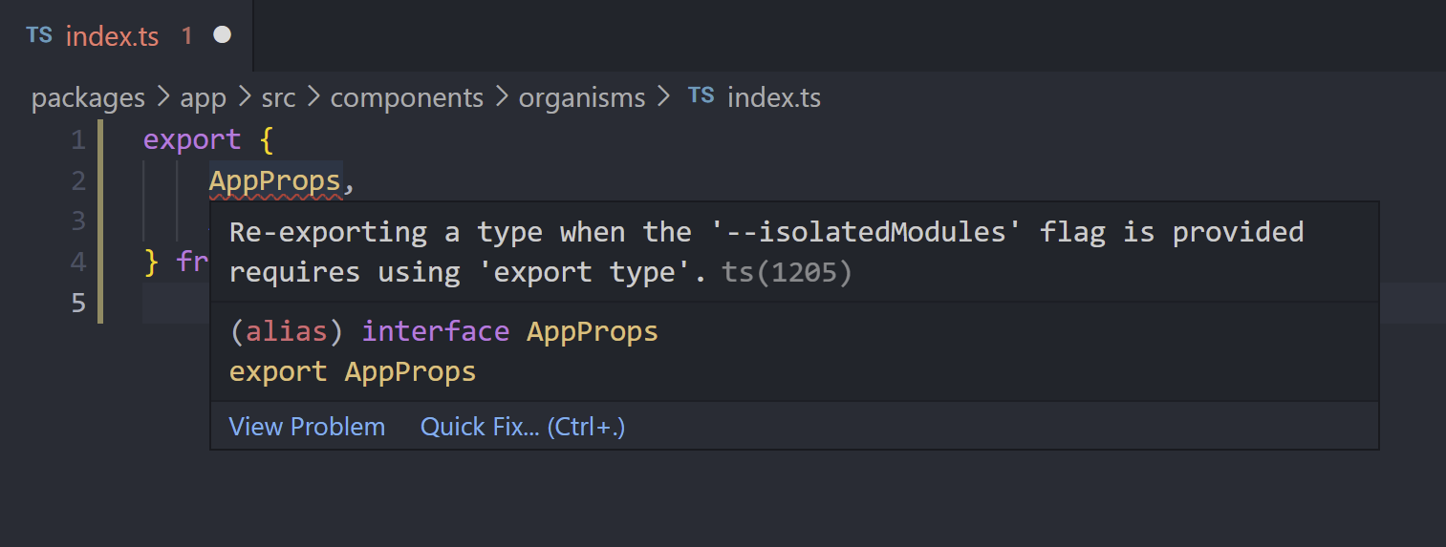The image size is (1446, 547).
Task: Click the View Problem link
Action: click(307, 427)
